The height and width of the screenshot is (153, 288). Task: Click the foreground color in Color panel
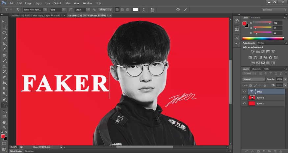tap(244, 23)
